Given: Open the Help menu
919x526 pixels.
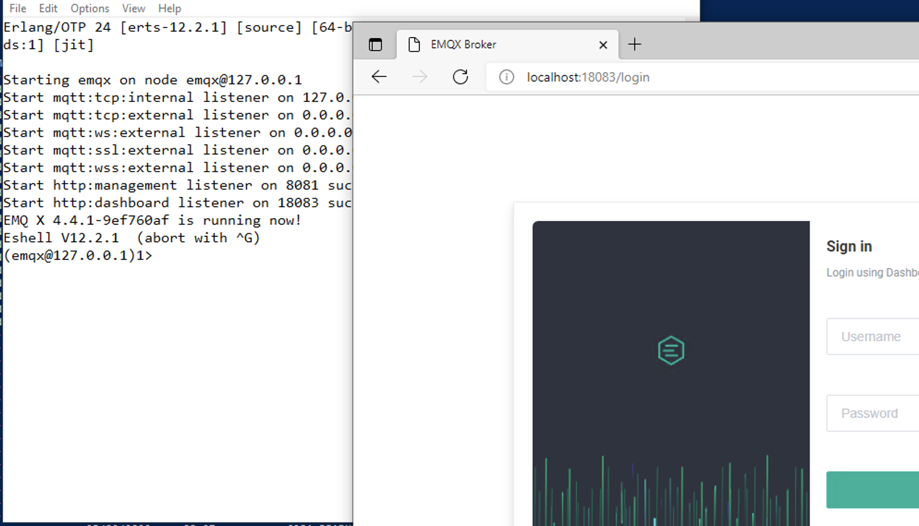Looking at the screenshot, I should 169,8.
